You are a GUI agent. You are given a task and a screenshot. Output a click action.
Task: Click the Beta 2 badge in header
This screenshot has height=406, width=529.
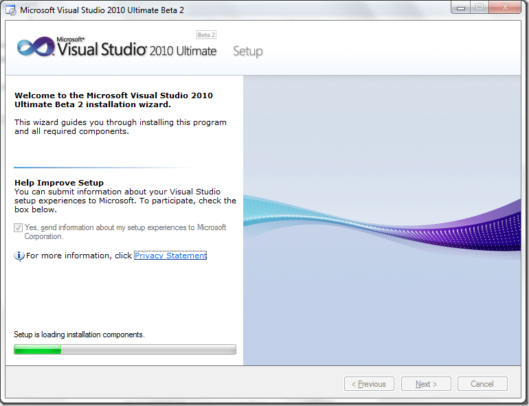206,35
